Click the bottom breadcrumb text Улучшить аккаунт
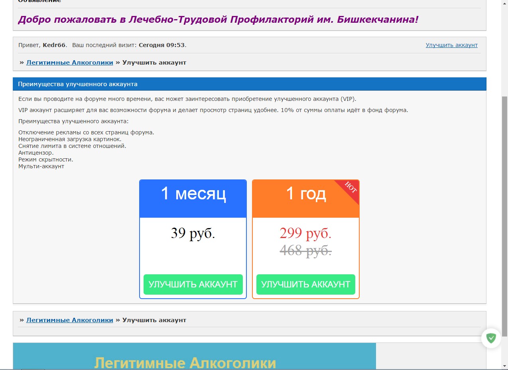 [154, 320]
